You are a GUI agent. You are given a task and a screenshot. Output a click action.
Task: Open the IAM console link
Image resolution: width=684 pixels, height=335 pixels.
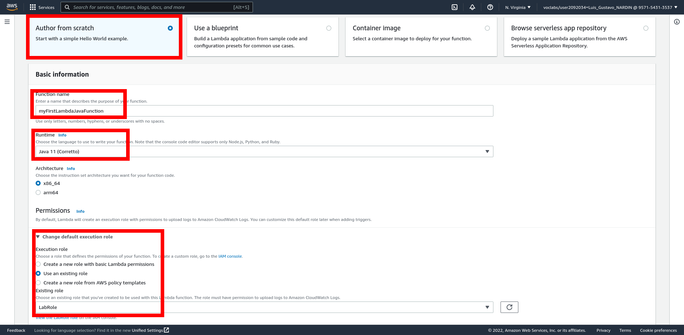(x=230, y=256)
